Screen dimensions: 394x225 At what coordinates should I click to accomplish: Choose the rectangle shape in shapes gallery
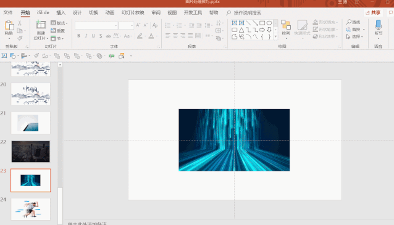262,23
